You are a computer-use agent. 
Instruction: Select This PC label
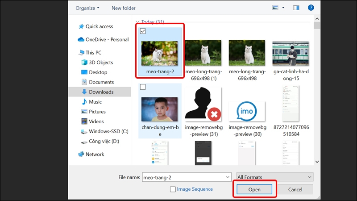(93, 53)
